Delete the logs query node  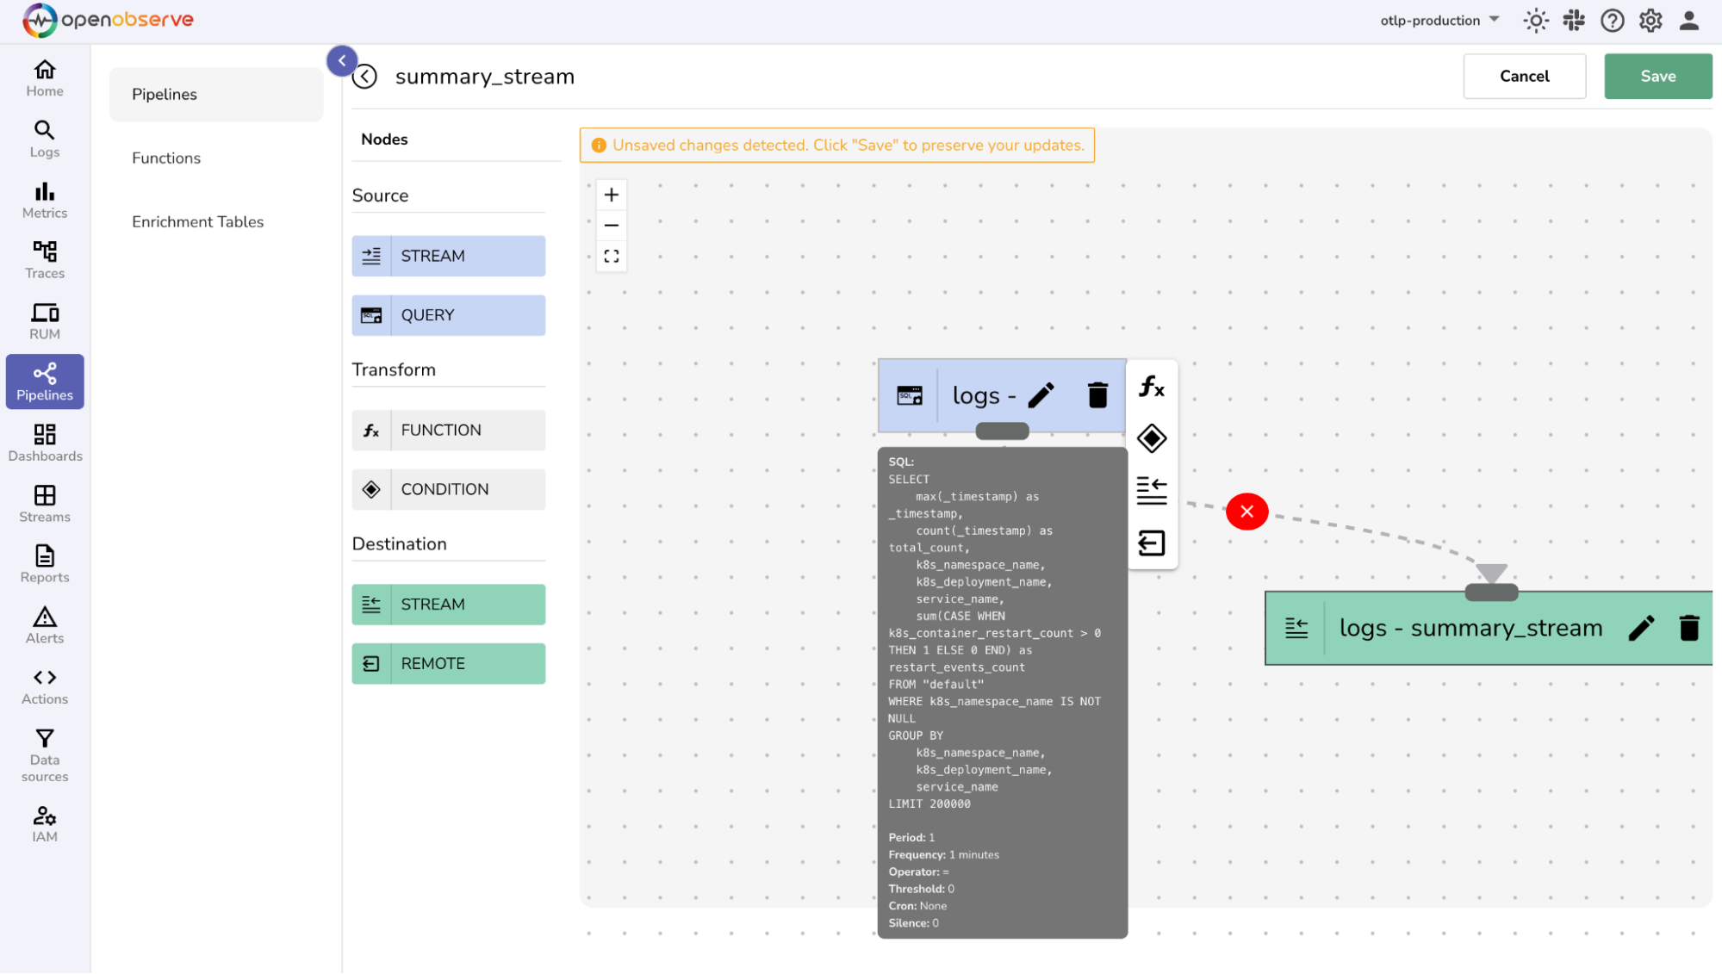[x=1097, y=395]
